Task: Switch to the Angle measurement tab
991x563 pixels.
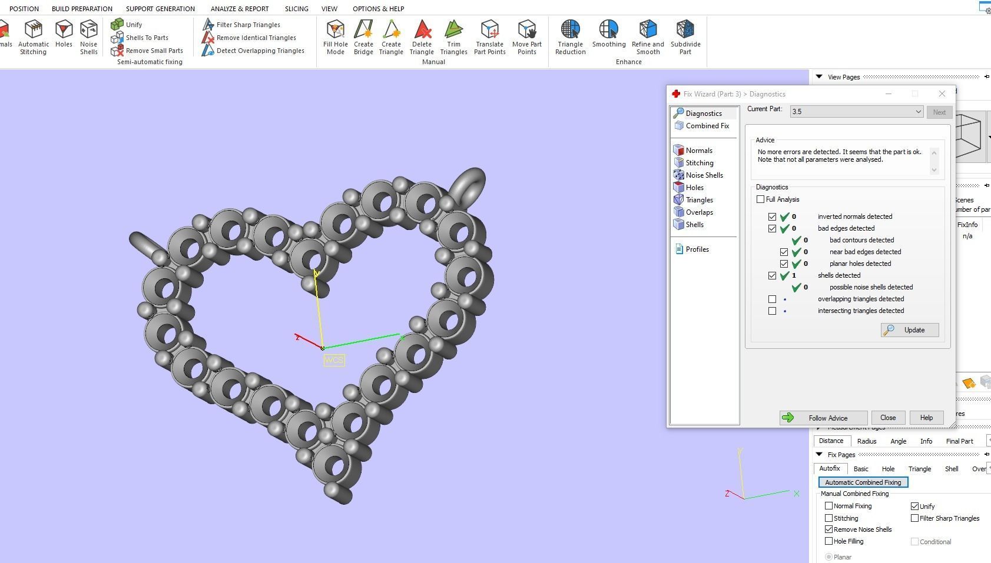Action: pyautogui.click(x=898, y=441)
